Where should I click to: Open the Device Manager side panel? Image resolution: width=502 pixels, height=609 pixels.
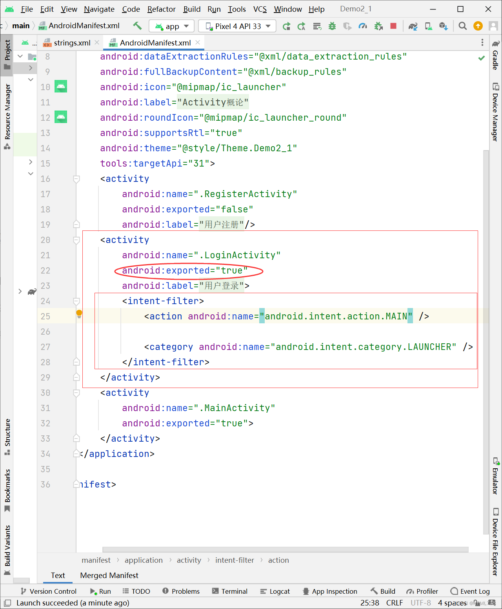point(496,112)
